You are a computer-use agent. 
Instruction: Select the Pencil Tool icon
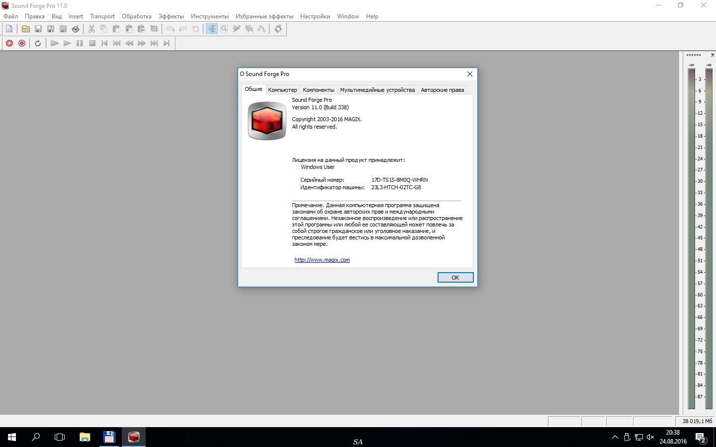pyautogui.click(x=237, y=29)
